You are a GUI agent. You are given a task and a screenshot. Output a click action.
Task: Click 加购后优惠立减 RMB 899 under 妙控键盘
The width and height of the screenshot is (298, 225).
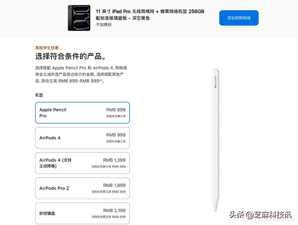(x=108, y=217)
